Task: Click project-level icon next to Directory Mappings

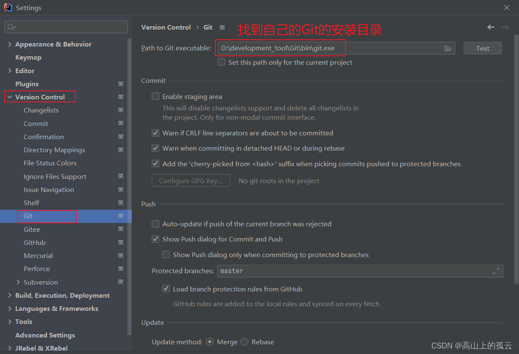Action: pos(121,150)
